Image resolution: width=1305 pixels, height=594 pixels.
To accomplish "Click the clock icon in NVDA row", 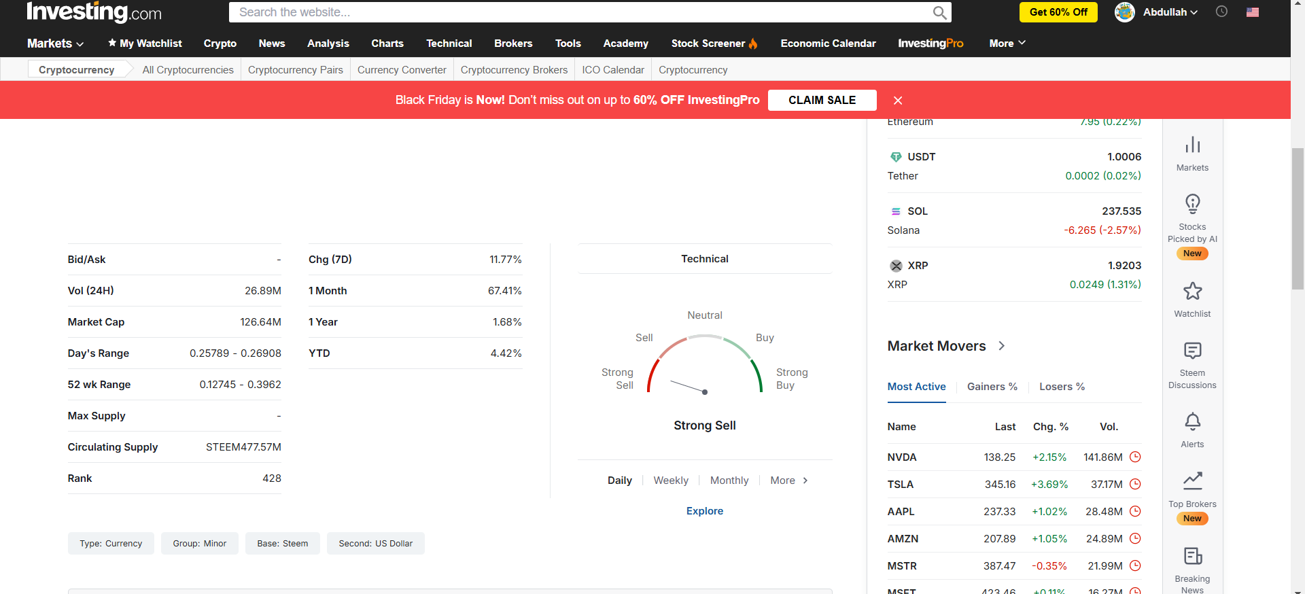I will (1135, 457).
